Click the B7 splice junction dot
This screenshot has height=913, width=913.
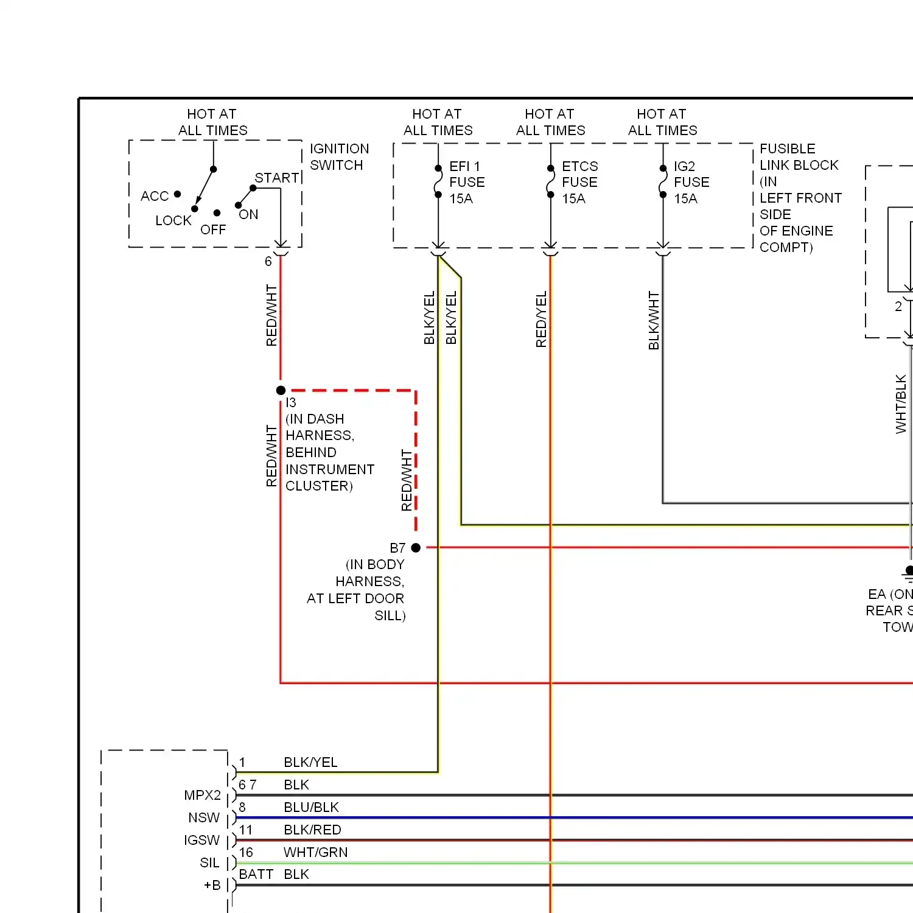(416, 548)
